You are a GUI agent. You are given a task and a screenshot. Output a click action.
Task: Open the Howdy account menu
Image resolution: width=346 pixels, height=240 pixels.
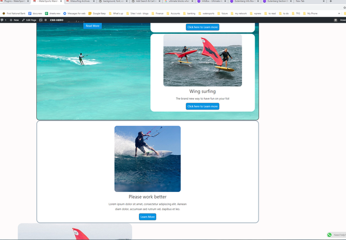point(340,20)
